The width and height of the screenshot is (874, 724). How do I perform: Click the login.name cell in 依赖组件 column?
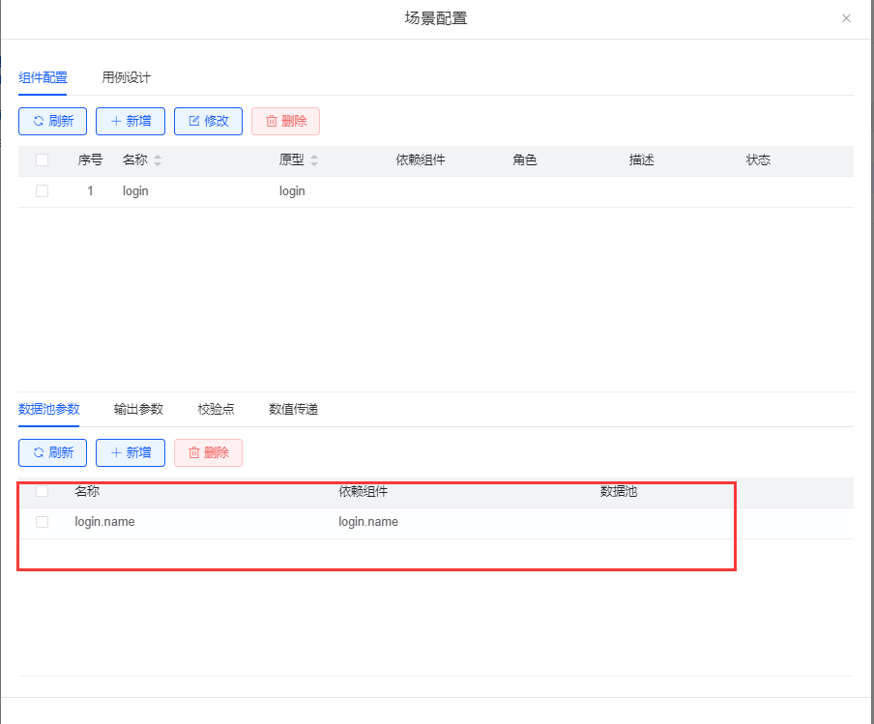coord(368,522)
